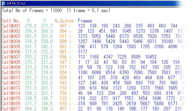193x111 pixels.
Task: Click the DATA_1C.txt window title text
Action: tap(16, 3)
